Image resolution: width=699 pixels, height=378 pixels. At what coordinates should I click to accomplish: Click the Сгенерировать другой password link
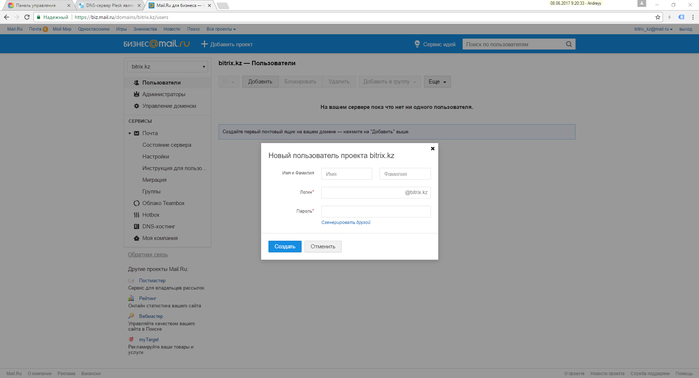click(346, 223)
